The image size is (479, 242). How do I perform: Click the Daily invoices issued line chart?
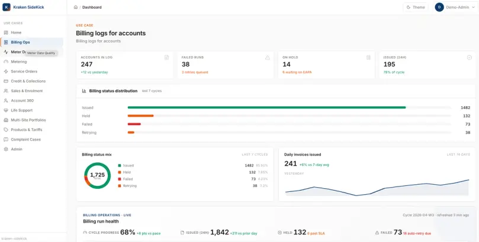pos(377,187)
